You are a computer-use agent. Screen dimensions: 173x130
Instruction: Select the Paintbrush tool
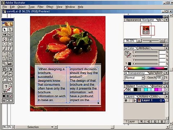click(x=5, y=48)
